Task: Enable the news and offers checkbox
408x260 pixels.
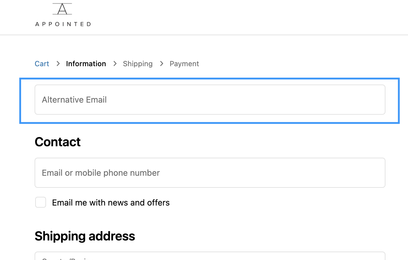Action: coord(41,203)
